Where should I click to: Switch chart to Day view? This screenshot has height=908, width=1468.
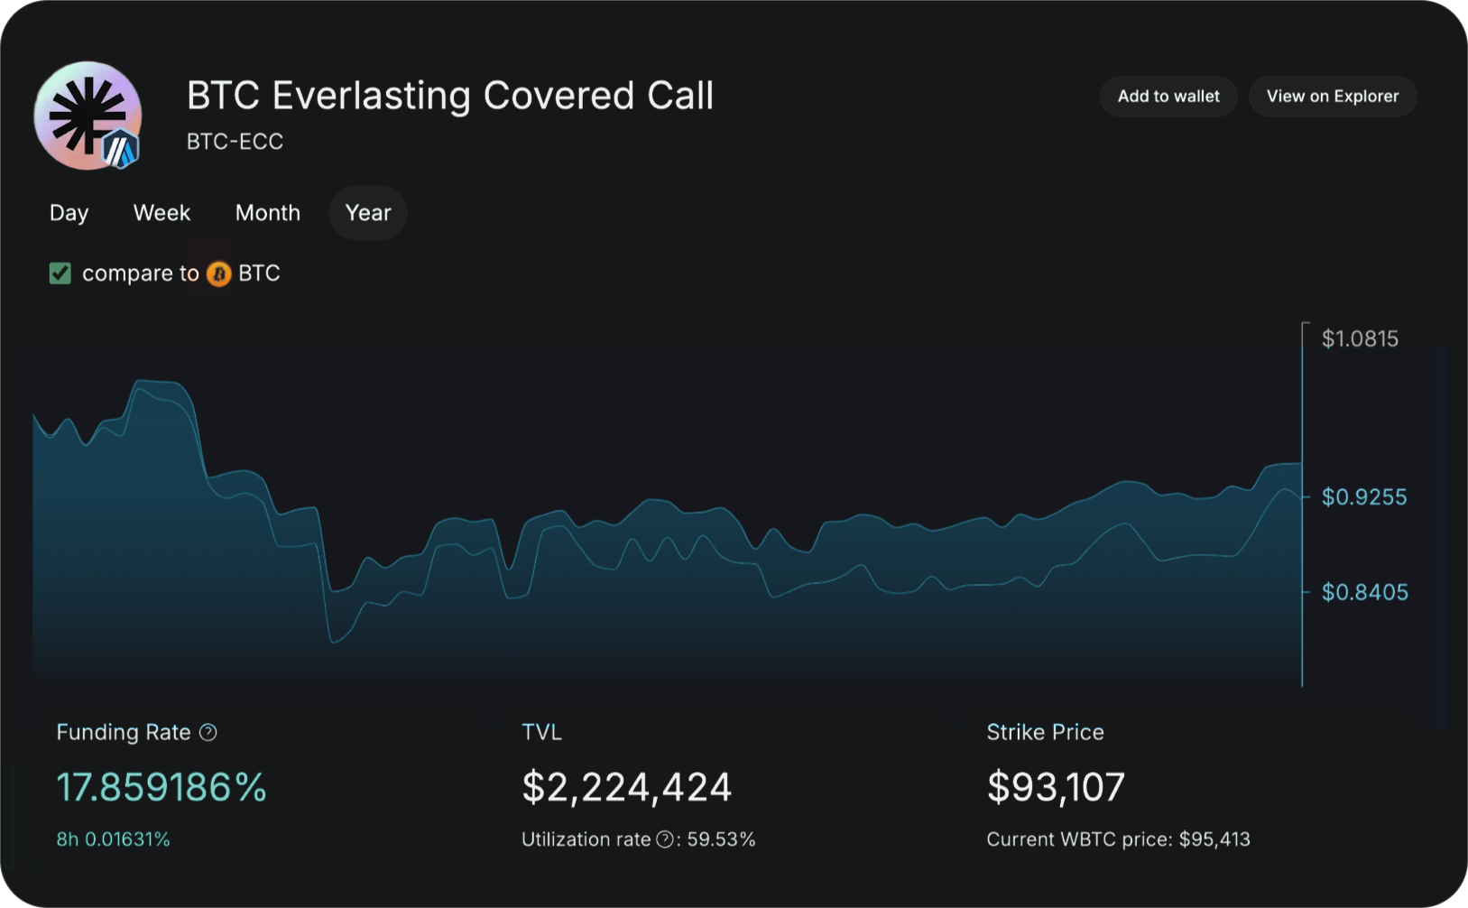point(69,213)
